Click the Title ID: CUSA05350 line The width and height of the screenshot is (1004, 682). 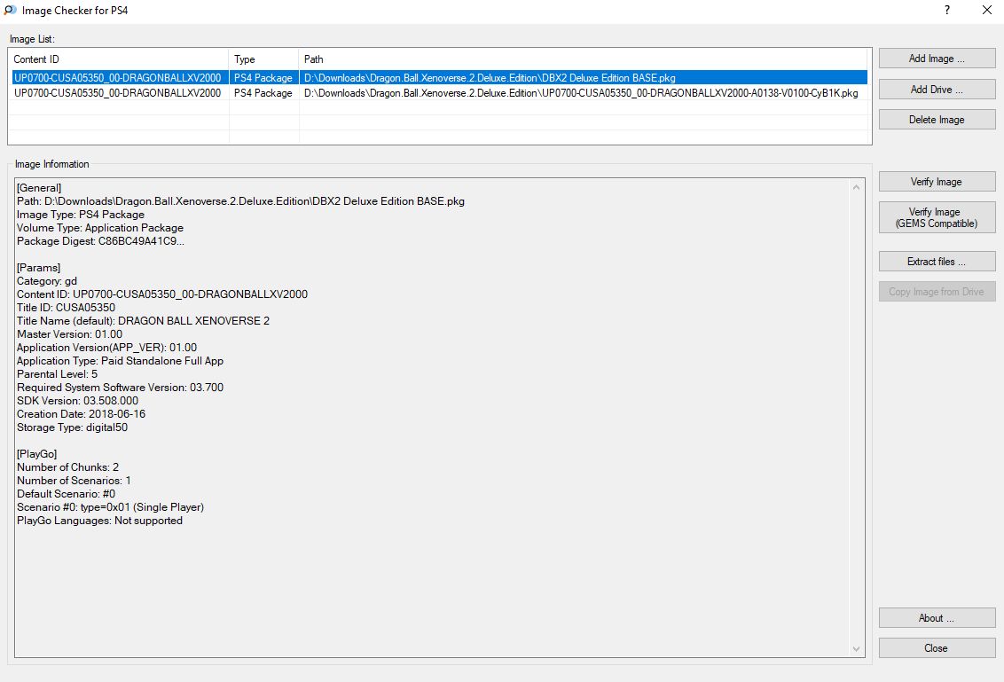tap(66, 308)
